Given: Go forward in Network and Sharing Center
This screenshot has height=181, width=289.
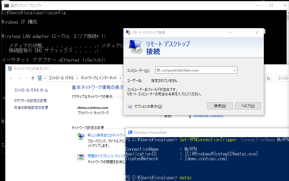Looking at the screenshot, I should (20, 78).
